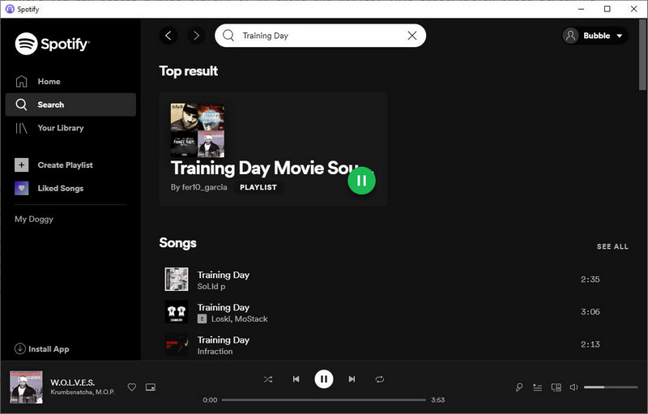
Task: Open the My Doggy playlist
Action: [x=34, y=219]
